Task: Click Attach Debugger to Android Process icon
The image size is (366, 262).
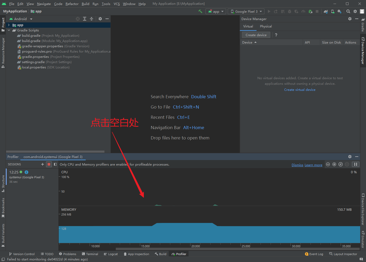Action: 310,11
